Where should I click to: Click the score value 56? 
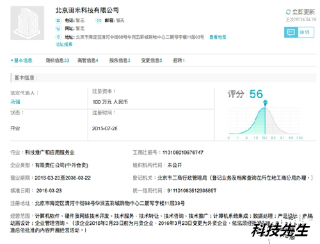(x=256, y=94)
